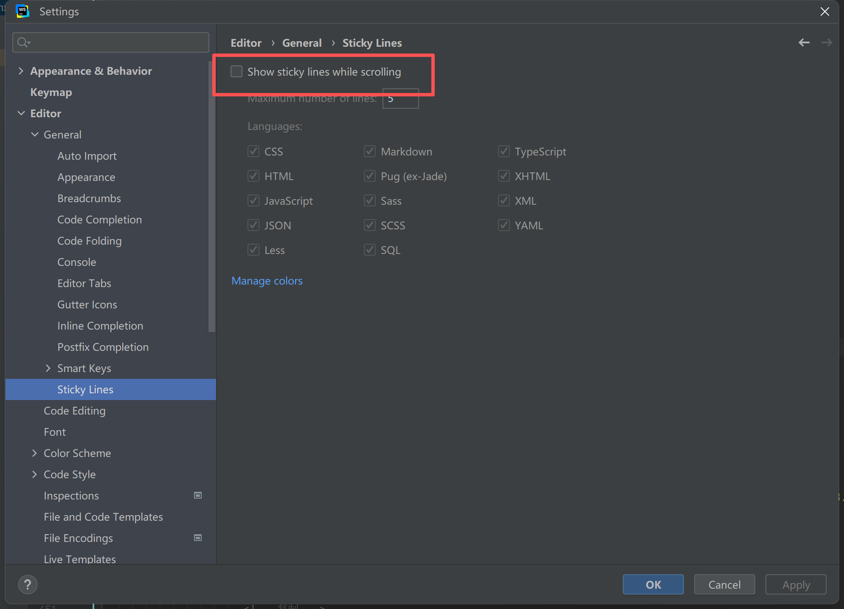The image size is (844, 609).
Task: Expand the Appearance & Behavior section
Action: (21, 71)
